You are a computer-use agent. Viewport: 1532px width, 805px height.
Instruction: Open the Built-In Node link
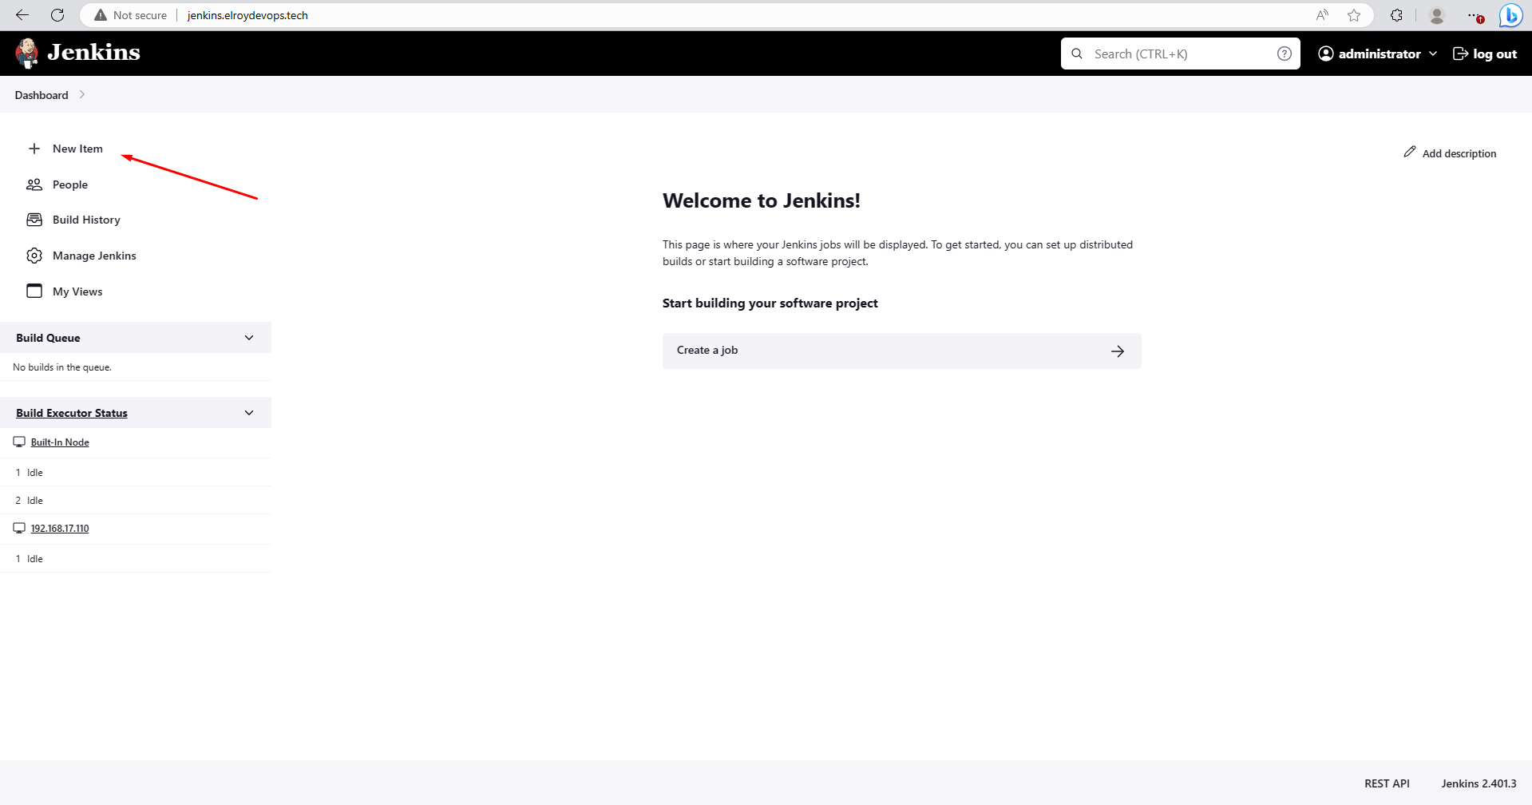click(x=60, y=442)
